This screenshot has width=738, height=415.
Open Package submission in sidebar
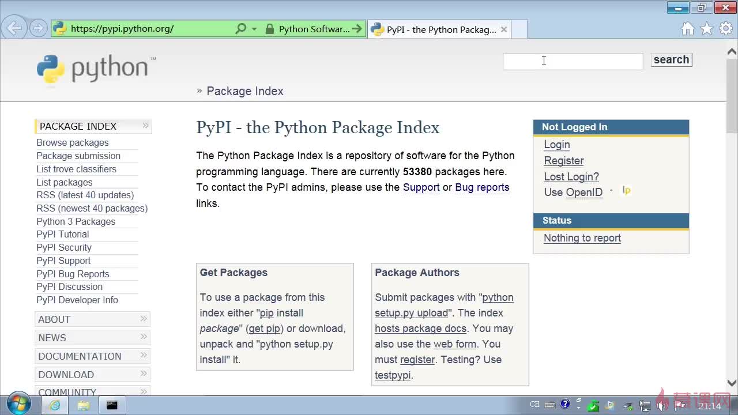(x=78, y=156)
